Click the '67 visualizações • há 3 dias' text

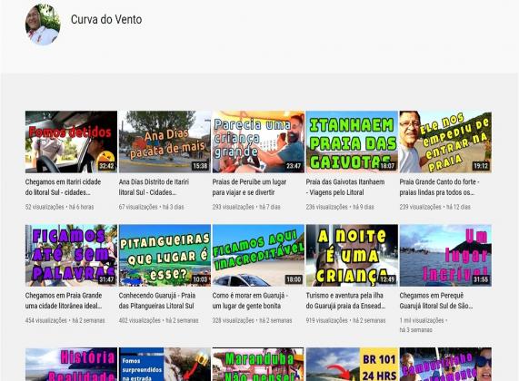[x=151, y=207]
